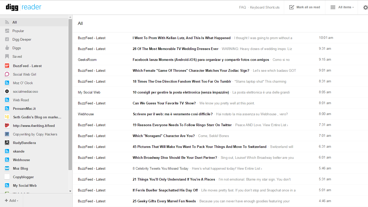Image resolution: width=368 pixels, height=207 pixels.
Task: Click the Diggs thumbs-up icon
Action: click(7, 48)
